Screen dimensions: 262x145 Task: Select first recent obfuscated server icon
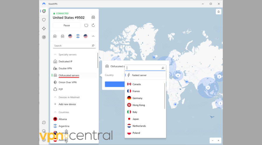55,36
